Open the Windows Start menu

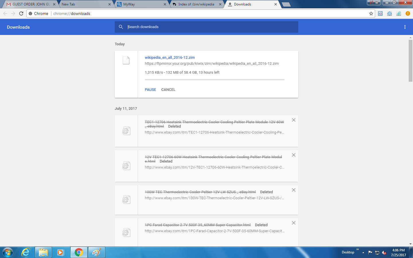(x=8, y=252)
